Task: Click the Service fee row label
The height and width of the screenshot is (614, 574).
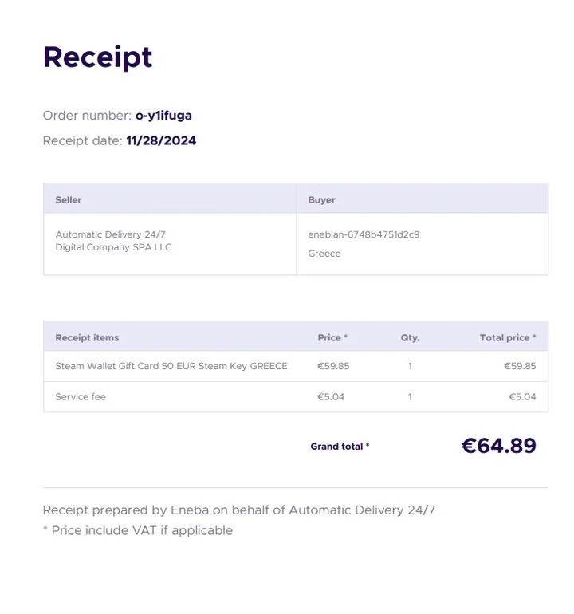Action: click(x=81, y=397)
